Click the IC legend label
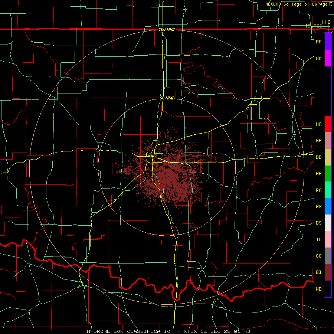Screen dimensions: 334x334 (318, 240)
